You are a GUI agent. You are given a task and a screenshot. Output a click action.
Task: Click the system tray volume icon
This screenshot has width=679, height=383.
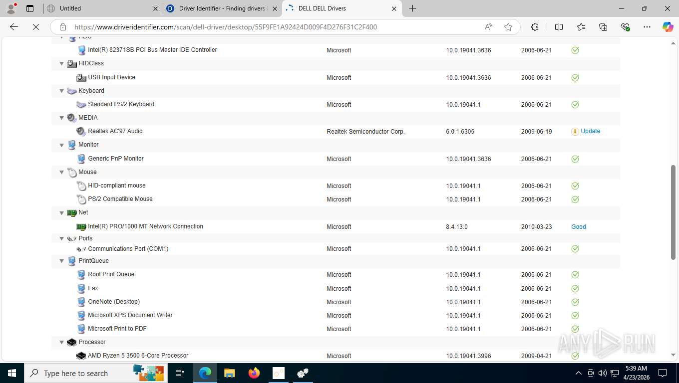click(x=603, y=373)
